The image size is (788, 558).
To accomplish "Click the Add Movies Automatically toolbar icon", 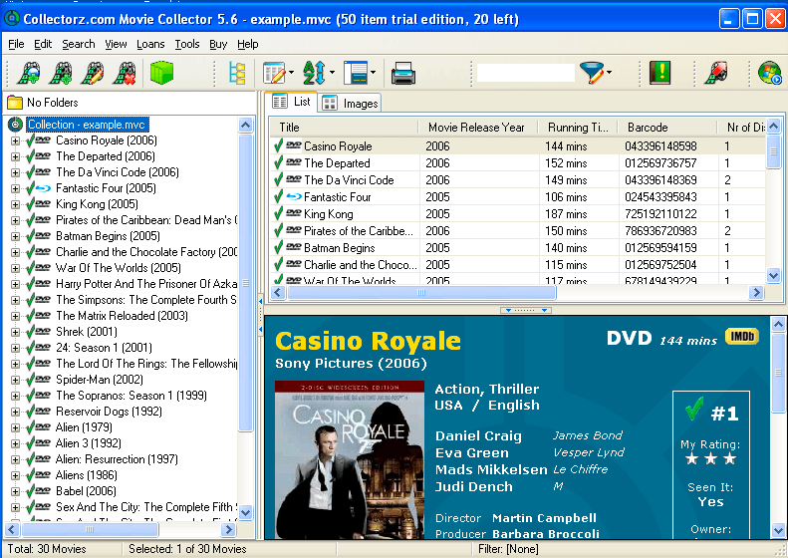I will coord(29,73).
